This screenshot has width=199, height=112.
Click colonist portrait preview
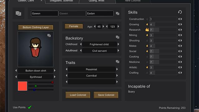35,49
